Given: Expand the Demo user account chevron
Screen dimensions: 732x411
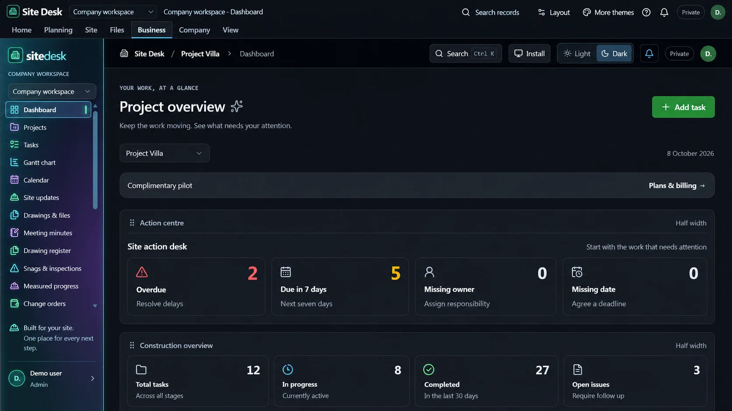Looking at the screenshot, I should click(92, 379).
